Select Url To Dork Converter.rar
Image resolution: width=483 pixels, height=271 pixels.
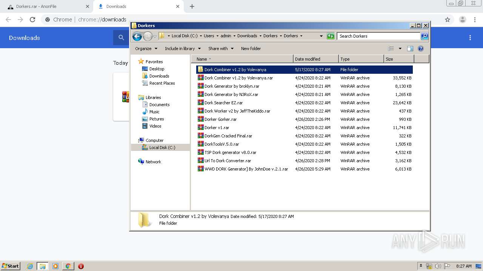point(305,161)
